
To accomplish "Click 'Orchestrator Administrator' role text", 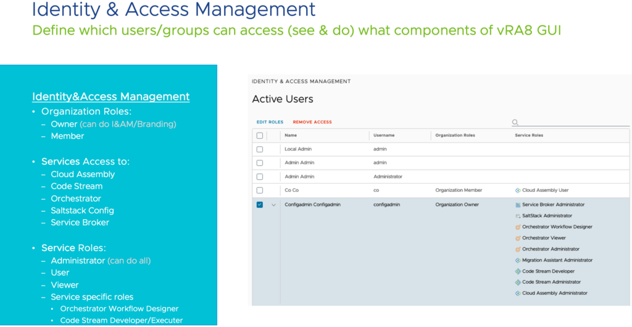I will coord(551,249).
